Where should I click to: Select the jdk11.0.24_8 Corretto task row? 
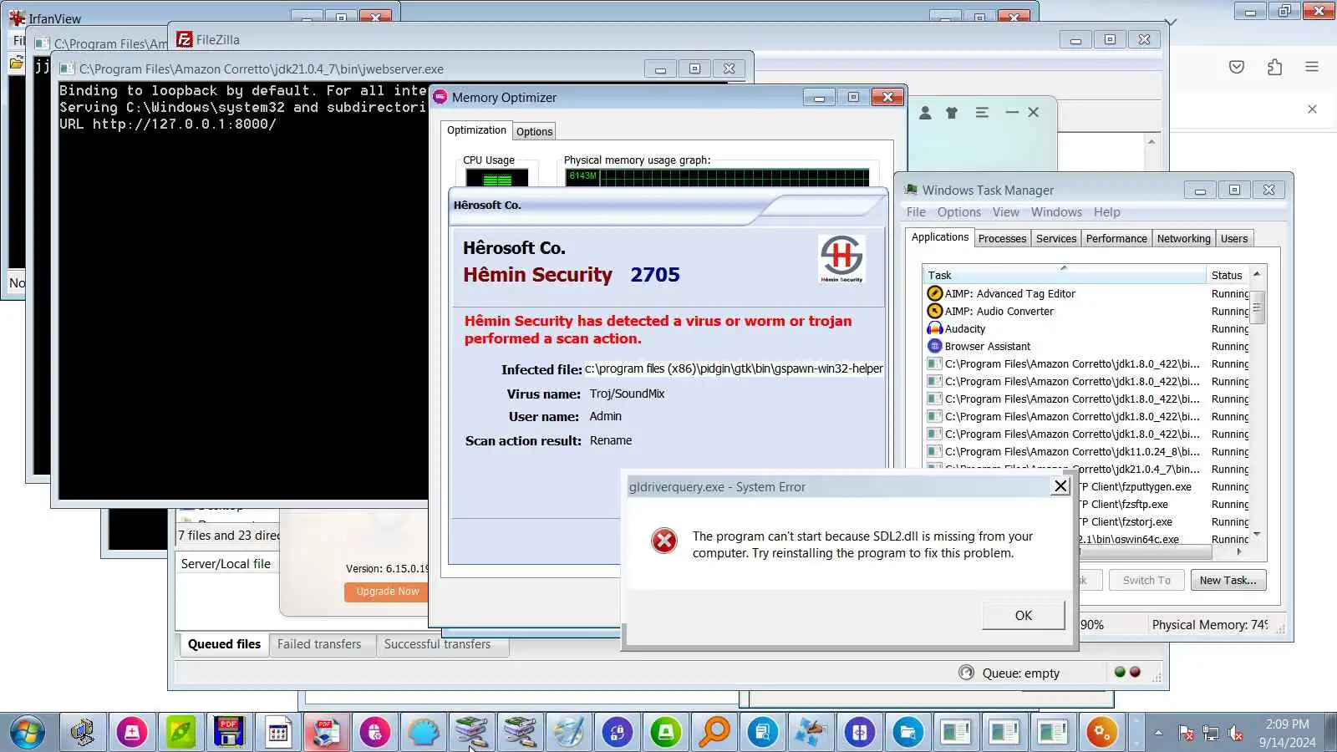pyautogui.click(x=1086, y=451)
